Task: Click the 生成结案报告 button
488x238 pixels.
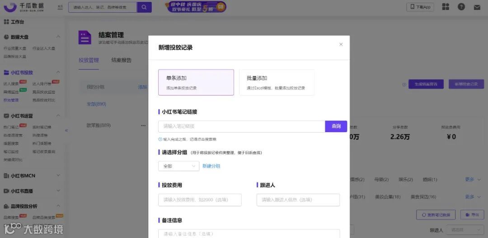Action: click(426, 84)
